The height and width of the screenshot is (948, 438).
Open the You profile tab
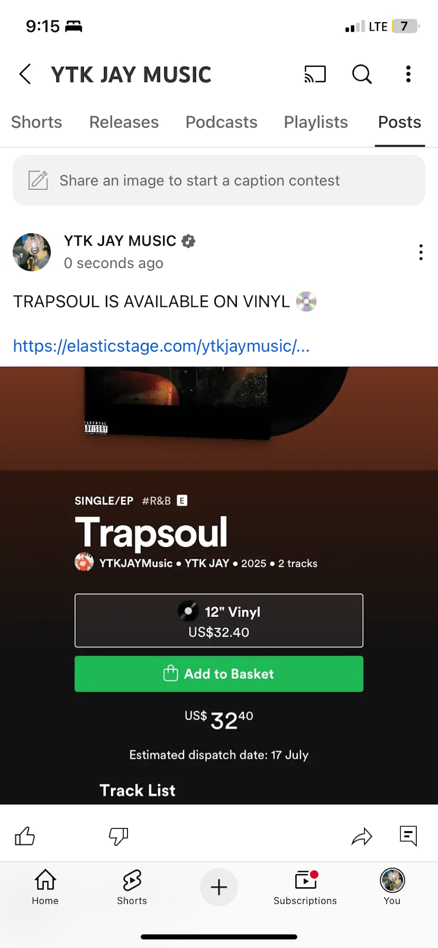click(392, 887)
